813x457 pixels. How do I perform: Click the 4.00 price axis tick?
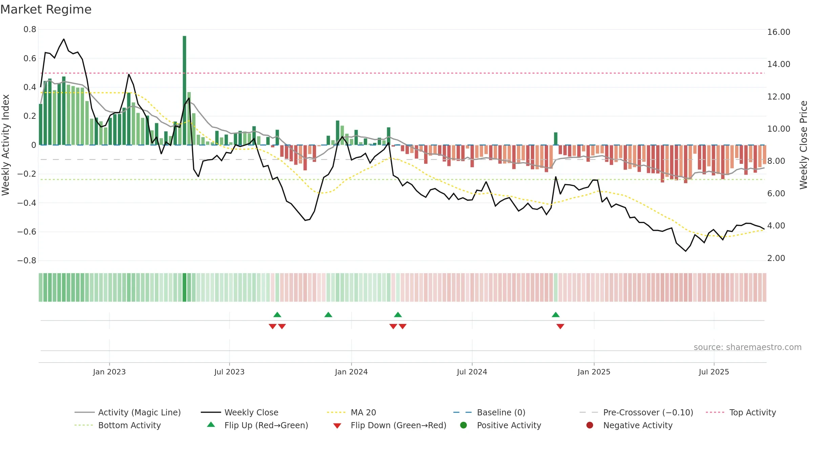pos(776,226)
